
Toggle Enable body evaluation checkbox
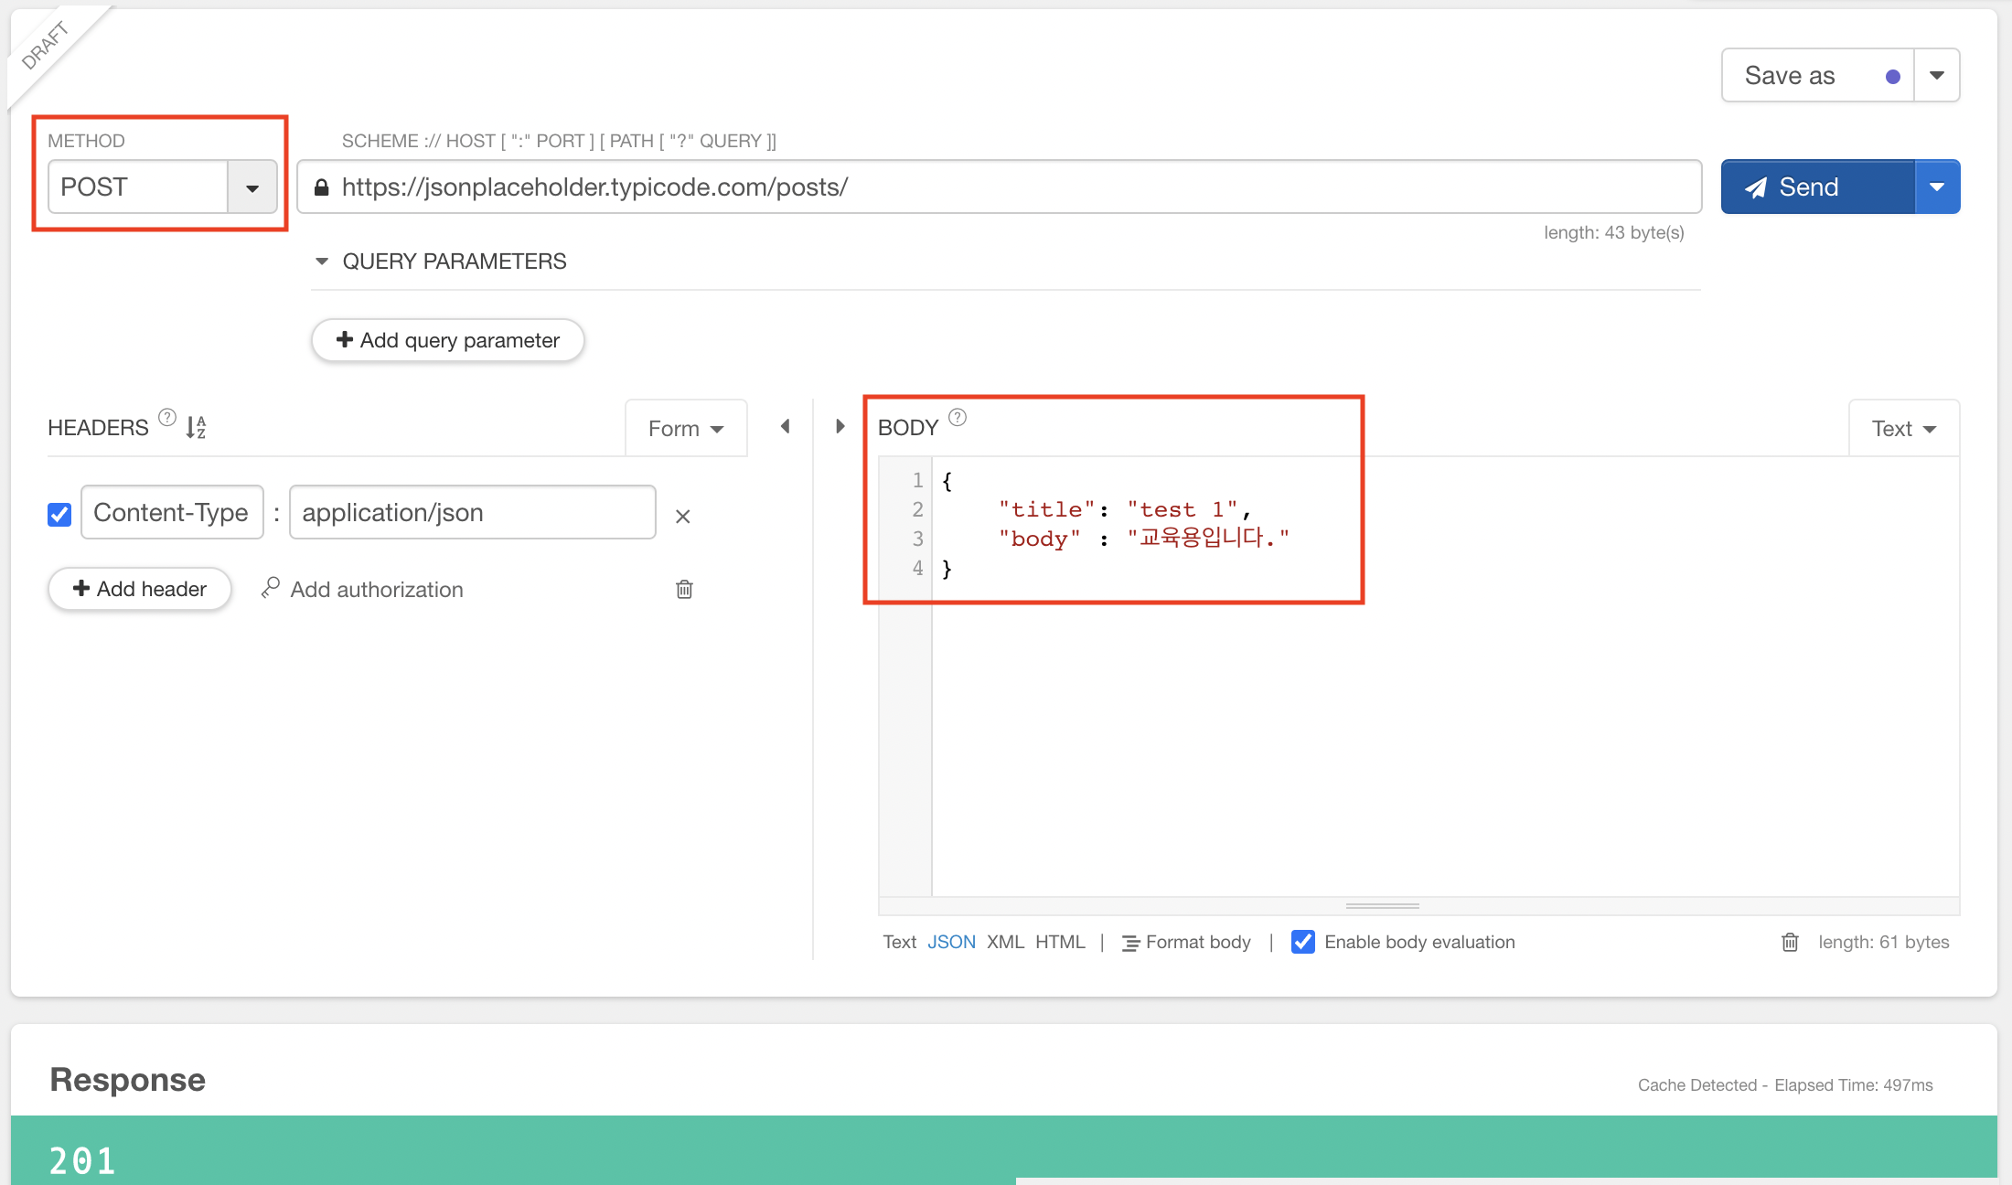tap(1303, 942)
